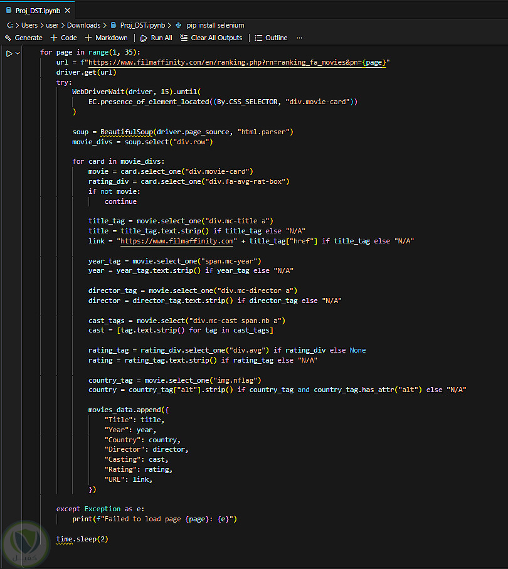Viewport: 508px width, 569px height.
Task: Click the Python icon in breadcrumb
Action: click(x=178, y=25)
